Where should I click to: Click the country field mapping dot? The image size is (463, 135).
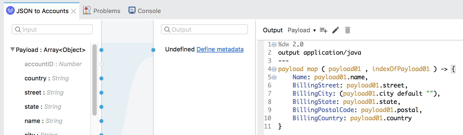coord(101,78)
